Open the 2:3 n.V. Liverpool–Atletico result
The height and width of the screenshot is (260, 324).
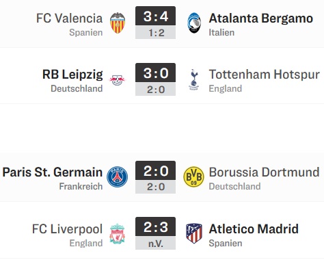(x=155, y=233)
